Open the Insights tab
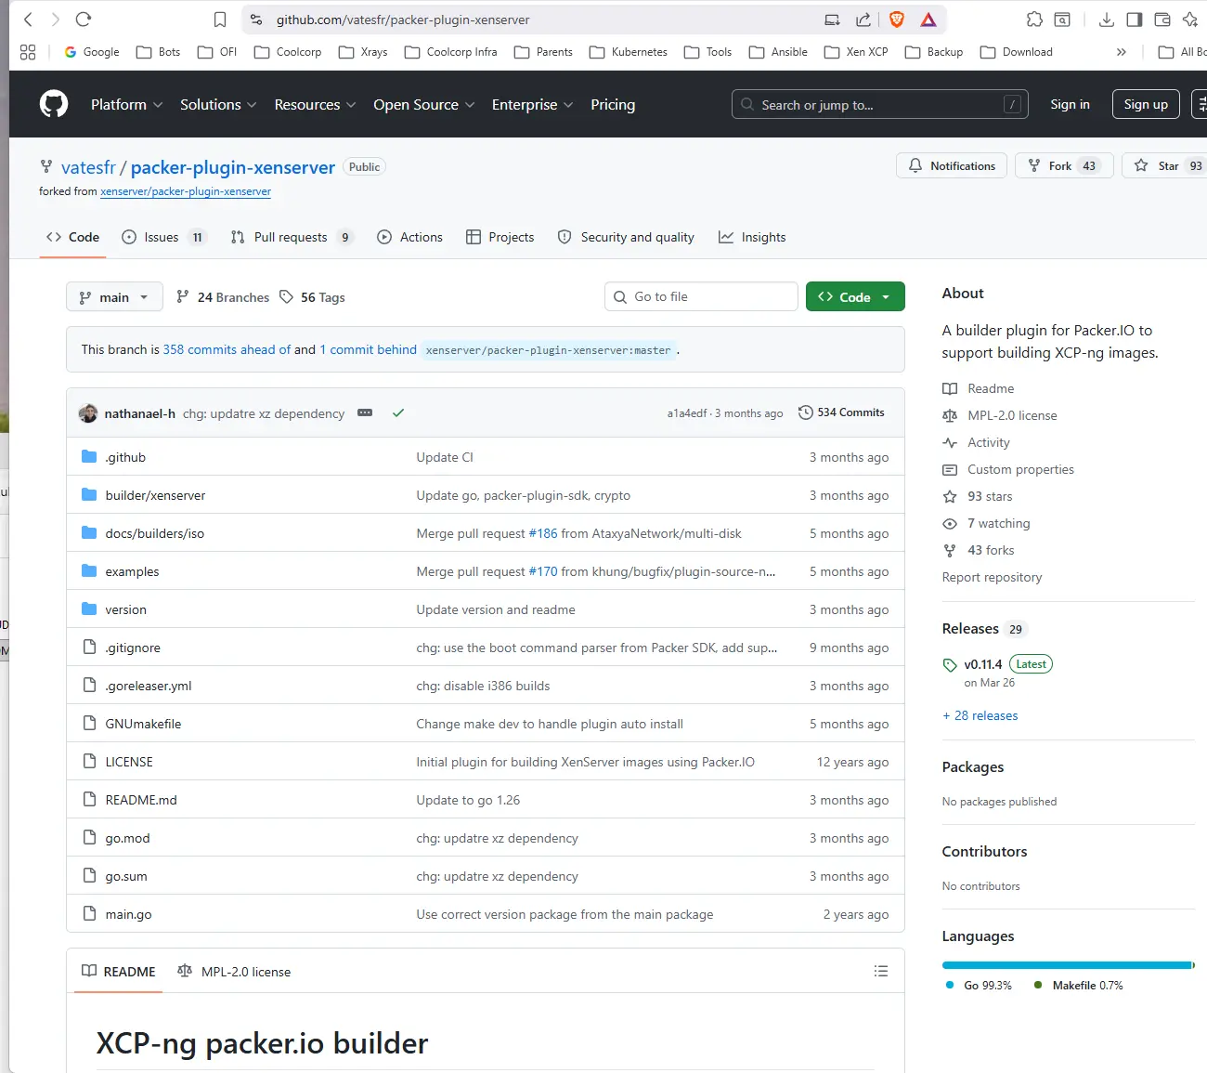 click(752, 237)
